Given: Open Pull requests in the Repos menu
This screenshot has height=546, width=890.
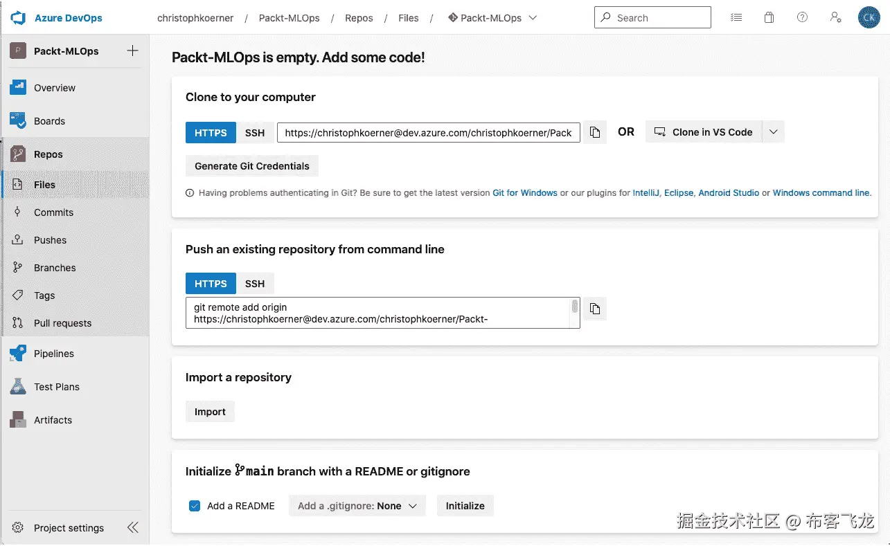Looking at the screenshot, I should pos(62,323).
